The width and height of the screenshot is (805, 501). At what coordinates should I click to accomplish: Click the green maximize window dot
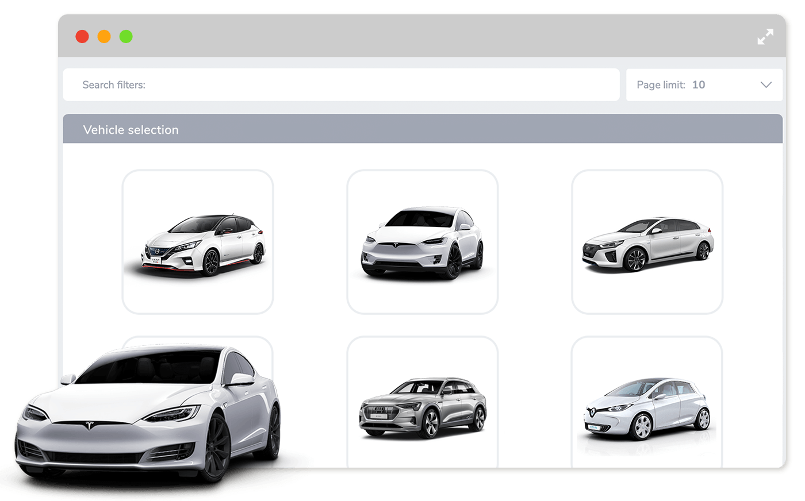(x=126, y=37)
